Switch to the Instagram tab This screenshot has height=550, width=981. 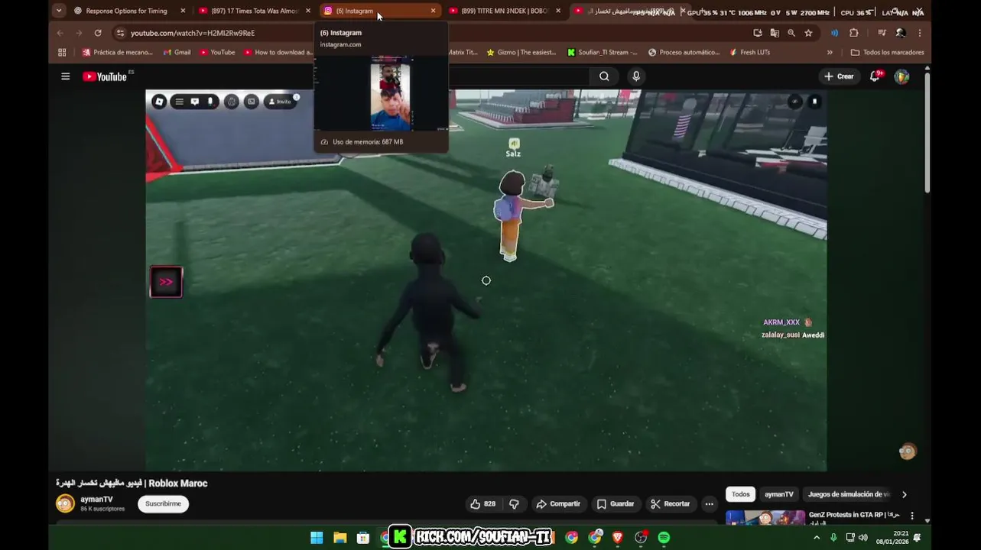pos(380,11)
